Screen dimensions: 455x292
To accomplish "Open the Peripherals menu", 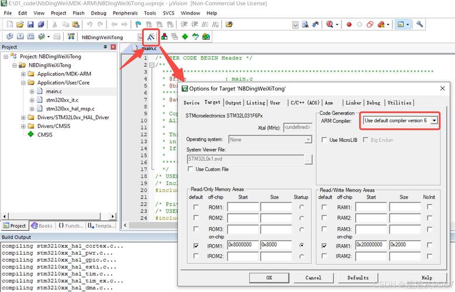I will [x=125, y=13].
